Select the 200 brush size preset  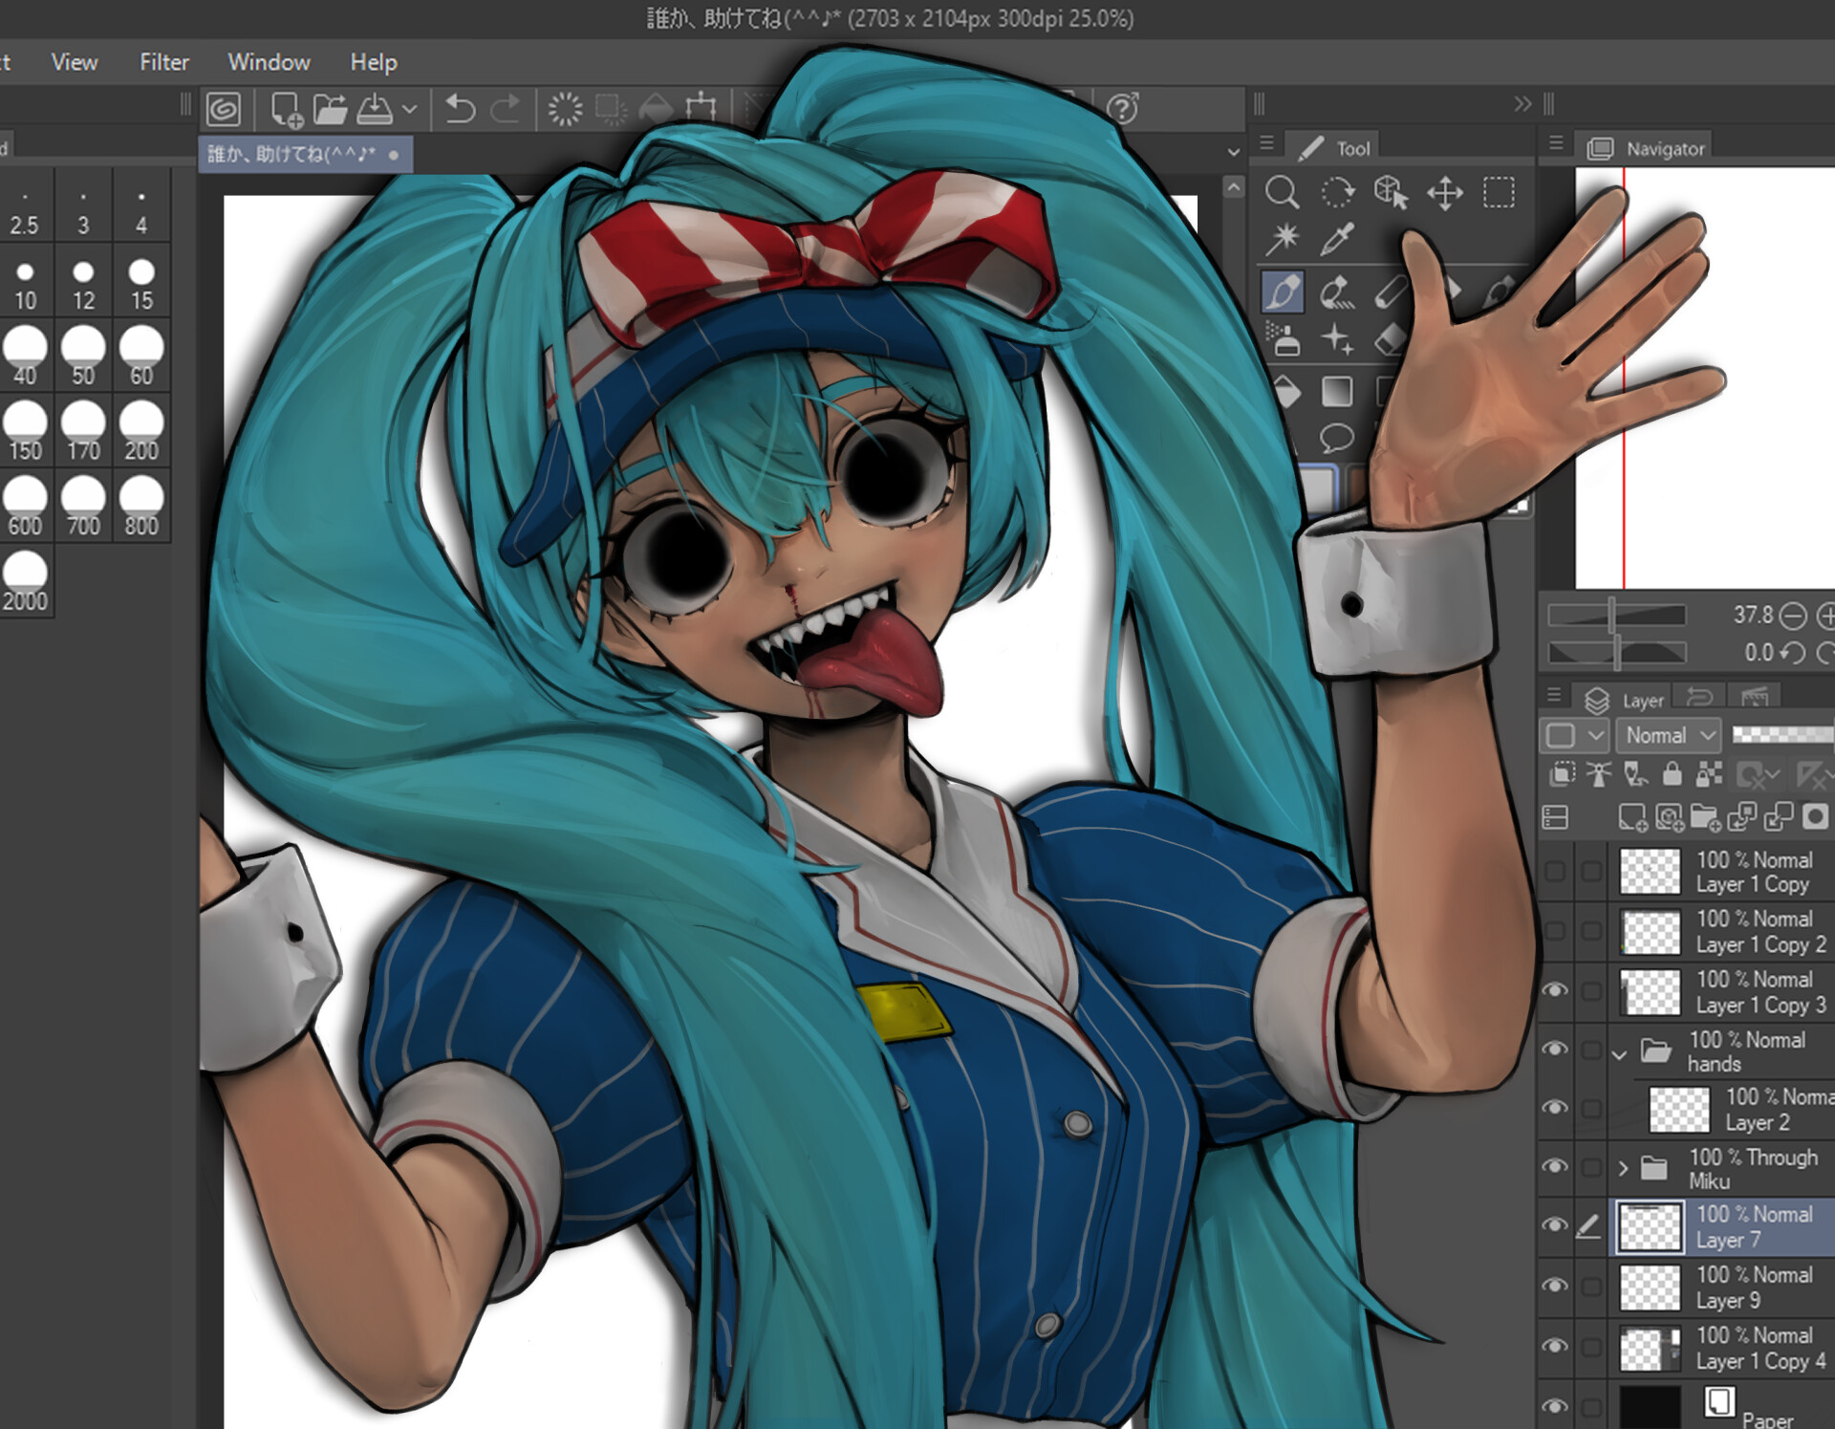pos(141,431)
